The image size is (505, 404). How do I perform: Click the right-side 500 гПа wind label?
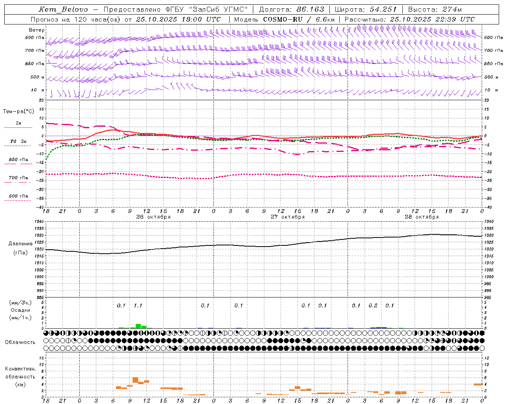494,37
